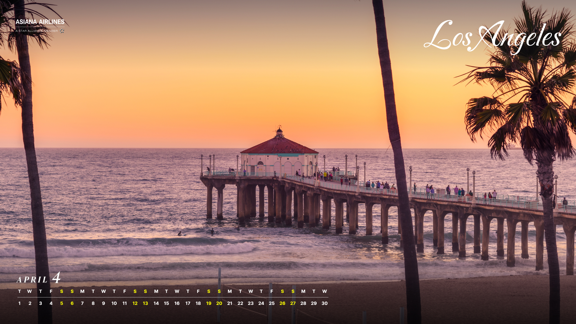Image resolution: width=576 pixels, height=324 pixels.
Task: Select calendar date 22
Action: coord(240,303)
